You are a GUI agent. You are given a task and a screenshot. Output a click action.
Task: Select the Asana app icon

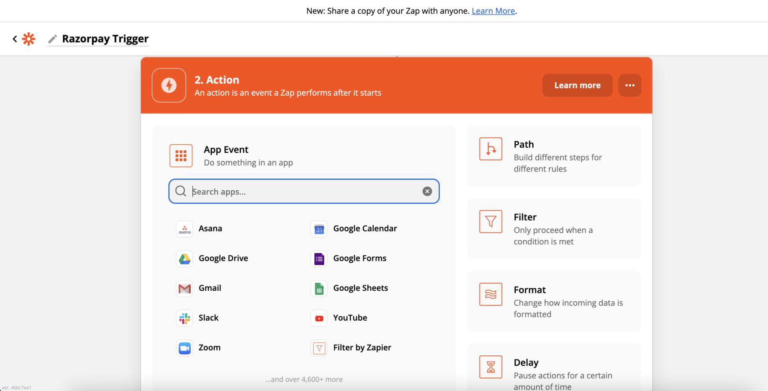[184, 229]
